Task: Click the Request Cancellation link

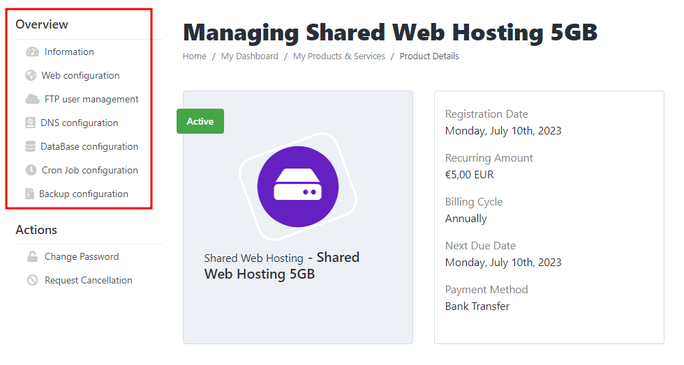Action: click(x=88, y=280)
